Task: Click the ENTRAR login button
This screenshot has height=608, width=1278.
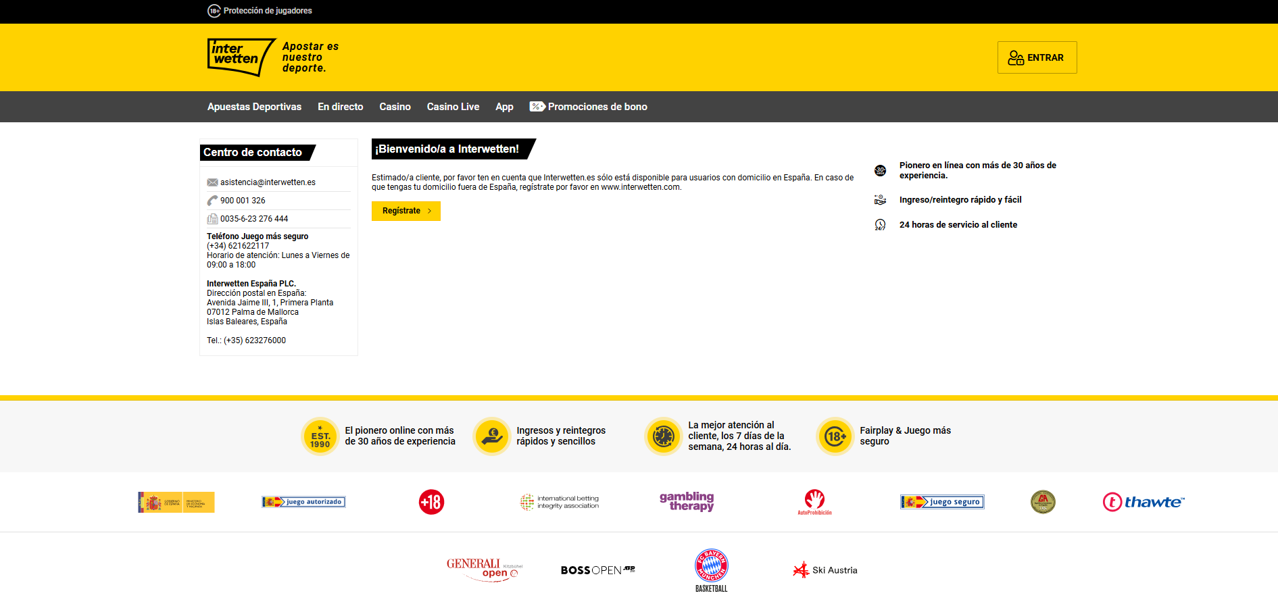Action: (1037, 57)
